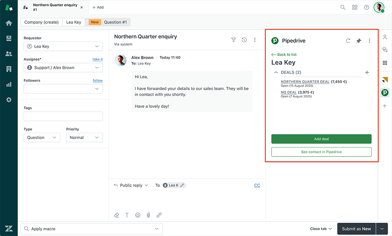Attach a file with paperclip icon
Image resolution: width=392 pixels, height=236 pixels.
[149, 215]
